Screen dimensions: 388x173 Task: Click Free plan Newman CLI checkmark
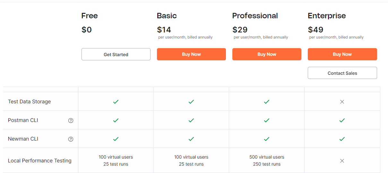(116, 139)
